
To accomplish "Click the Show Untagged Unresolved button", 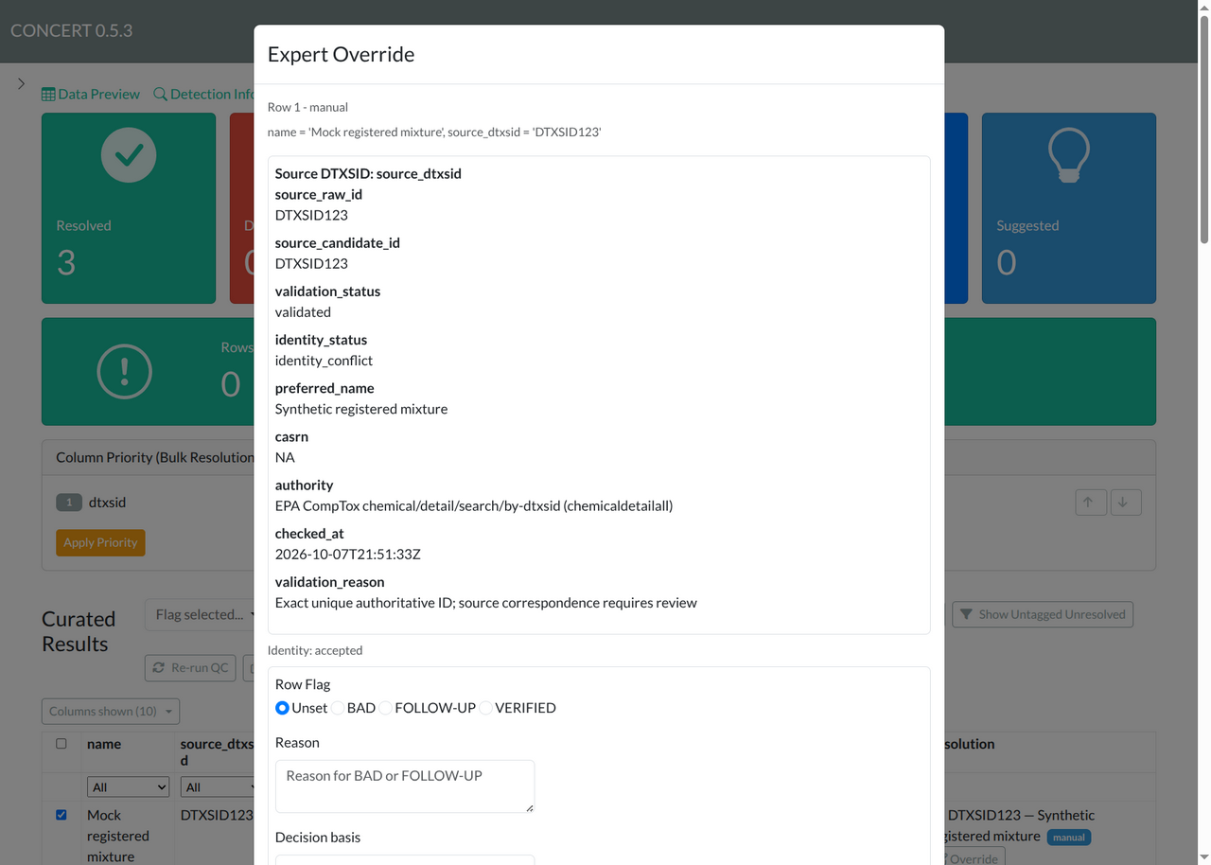I will coord(1043,614).
